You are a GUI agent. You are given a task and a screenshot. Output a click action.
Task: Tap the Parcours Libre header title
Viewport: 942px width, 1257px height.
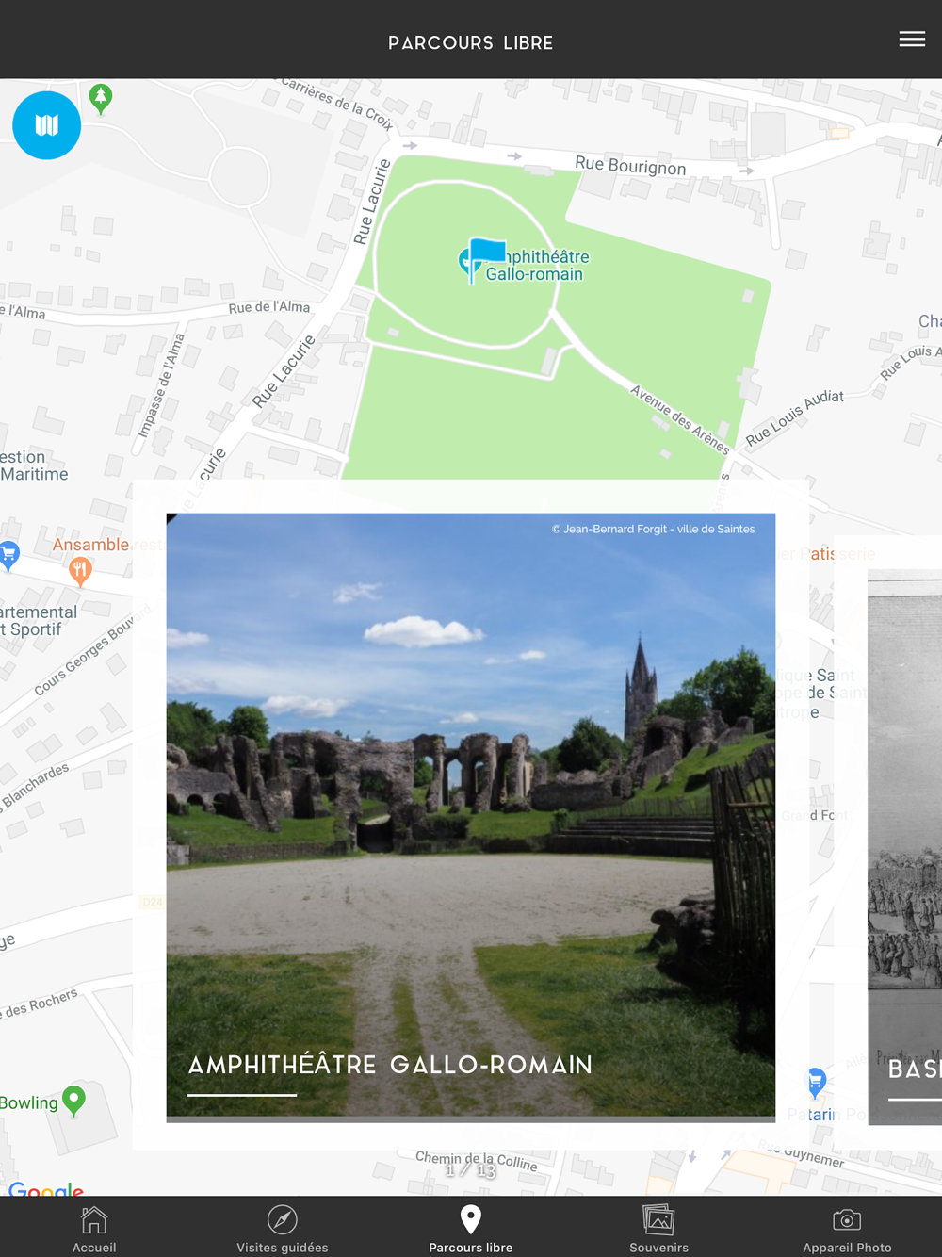pyautogui.click(x=471, y=43)
